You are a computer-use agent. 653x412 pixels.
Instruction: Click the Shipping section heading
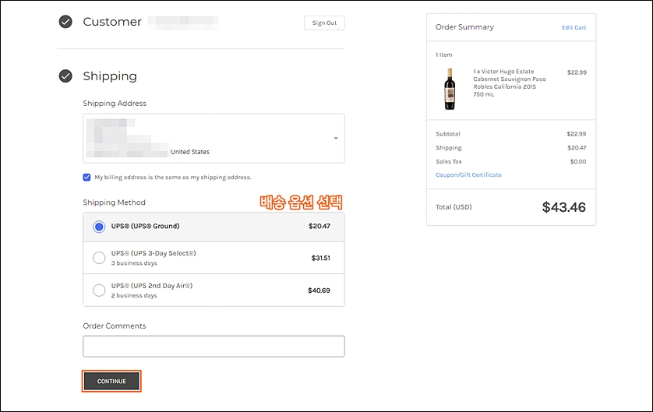pos(110,76)
